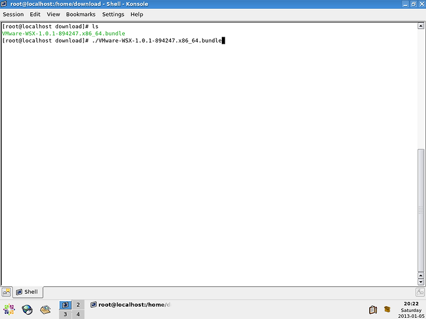
Task: Switch to virtual desktop 3
Action: (x=65, y=314)
